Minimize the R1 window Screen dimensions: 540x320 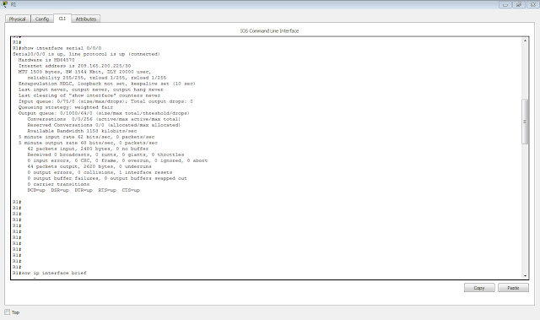tap(505, 4)
